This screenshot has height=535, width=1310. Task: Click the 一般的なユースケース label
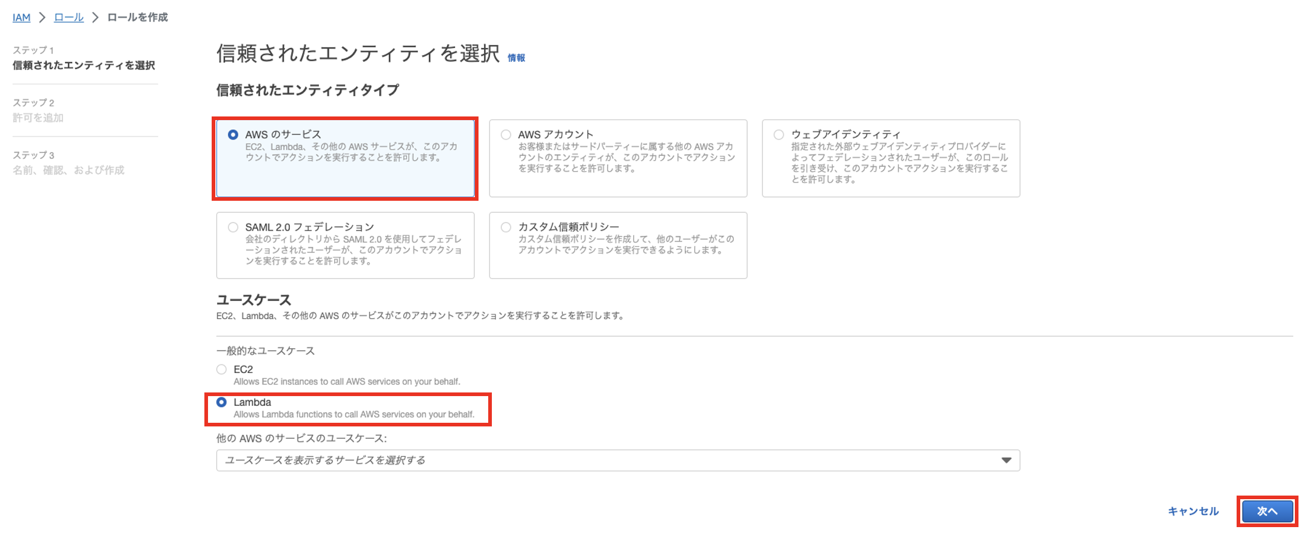pyautogui.click(x=266, y=351)
